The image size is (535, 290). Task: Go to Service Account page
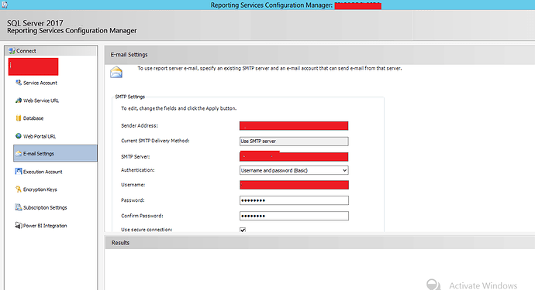coord(40,83)
